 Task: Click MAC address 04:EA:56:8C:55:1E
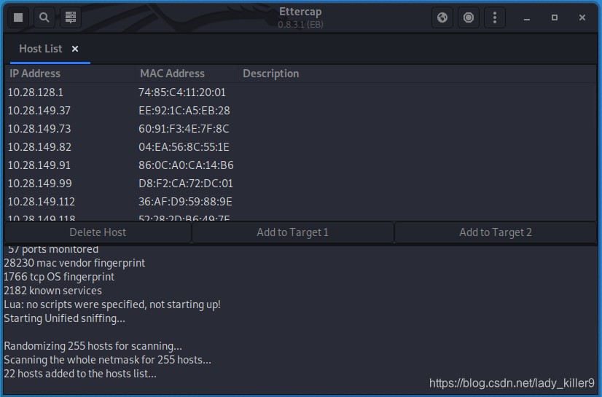[x=184, y=147]
